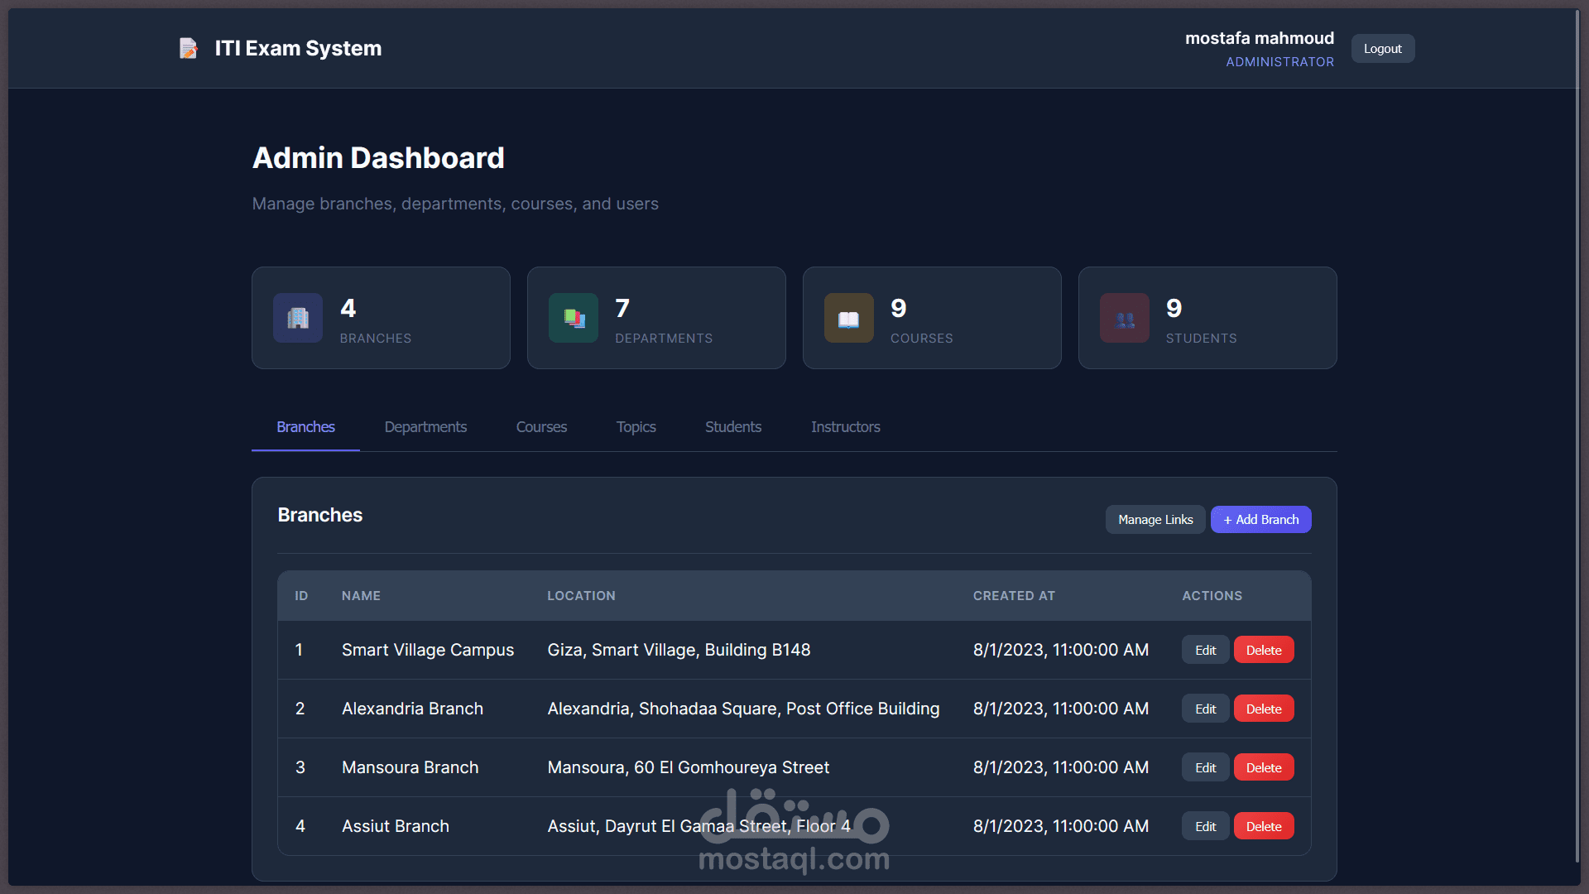The image size is (1589, 894).
Task: Open the Courses tab
Action: 541,427
